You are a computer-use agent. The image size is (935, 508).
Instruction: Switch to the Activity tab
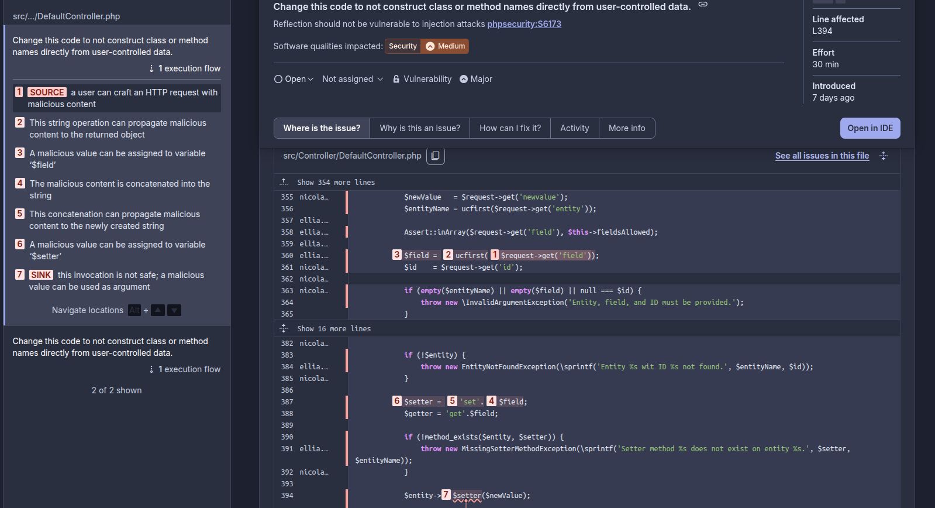coord(575,128)
